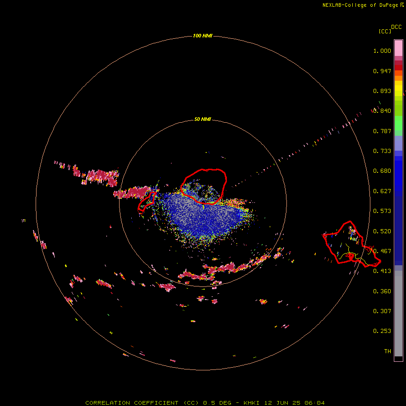Select the 0.253 scale value
This screenshot has height=406, width=406.
point(382,331)
